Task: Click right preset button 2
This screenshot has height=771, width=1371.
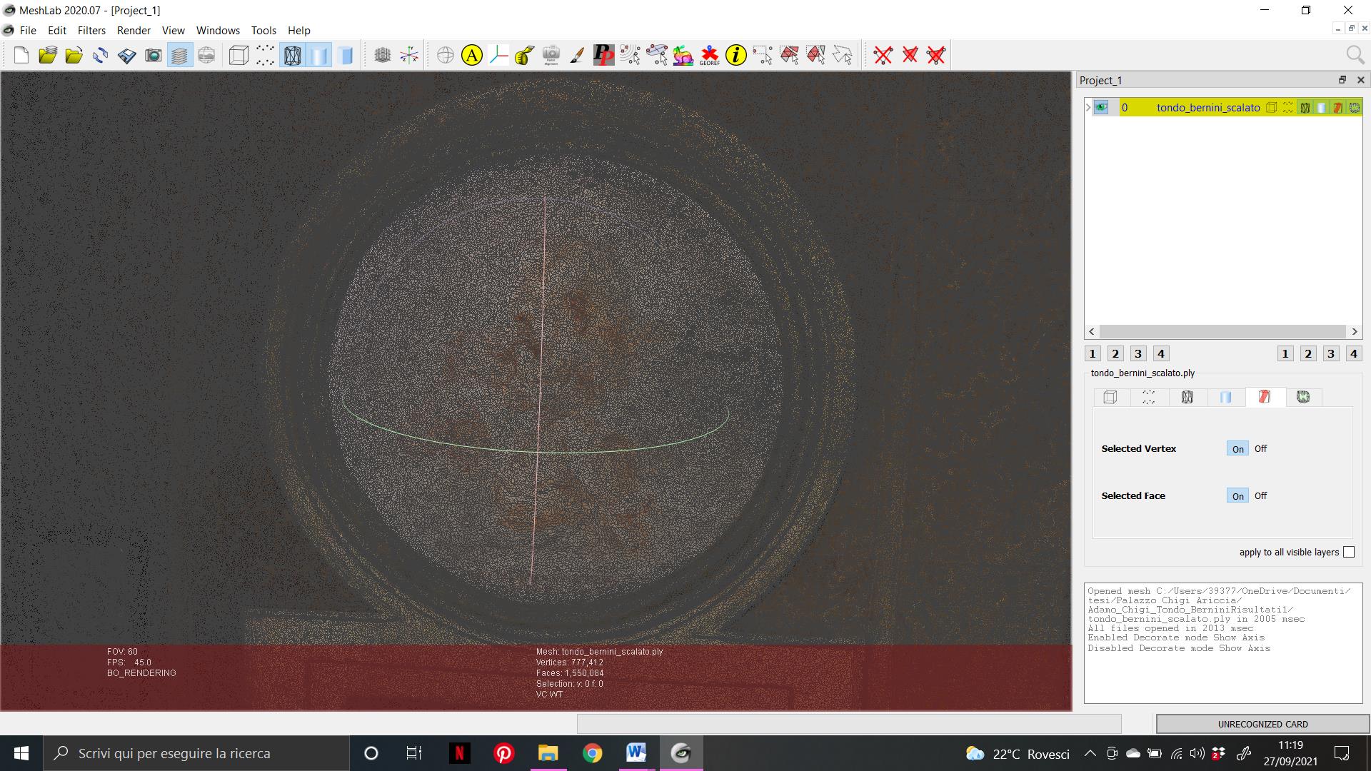Action: (x=1308, y=353)
